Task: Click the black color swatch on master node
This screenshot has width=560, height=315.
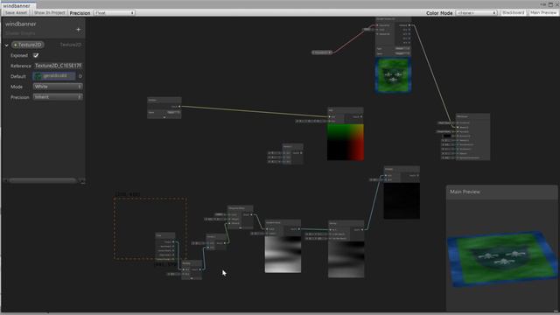Action: (447, 136)
